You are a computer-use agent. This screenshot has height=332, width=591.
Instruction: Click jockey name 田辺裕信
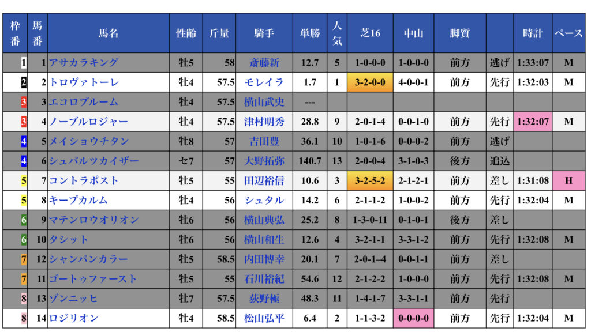(264, 180)
